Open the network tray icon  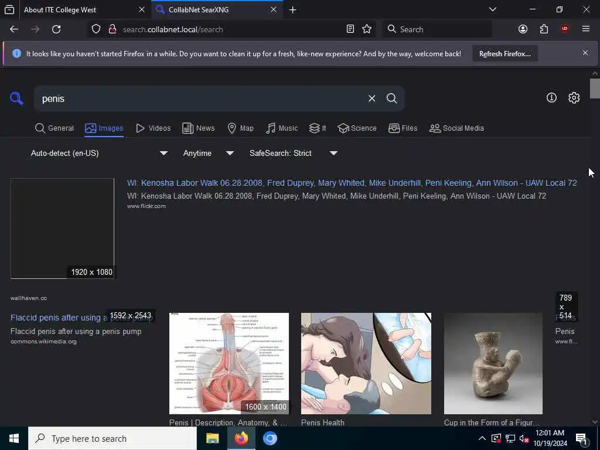point(510,438)
